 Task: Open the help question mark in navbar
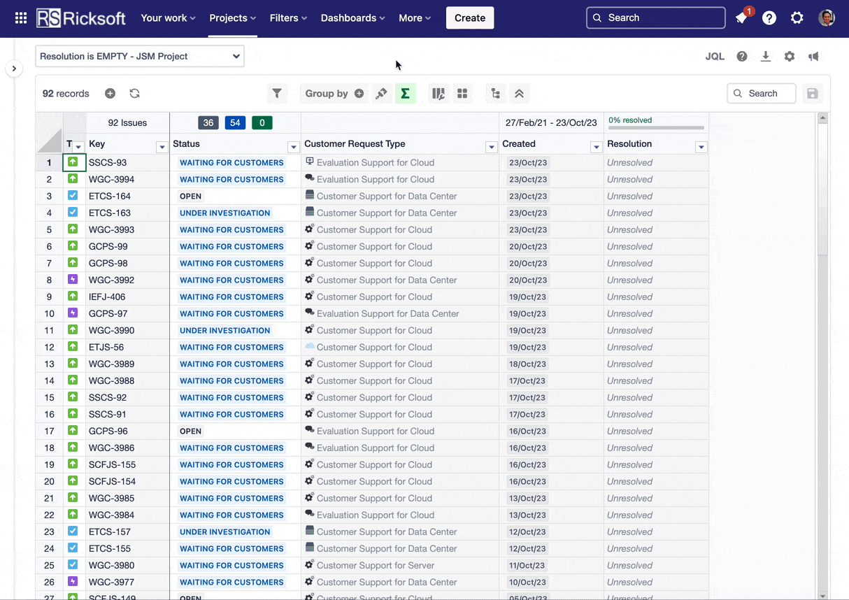pos(769,18)
